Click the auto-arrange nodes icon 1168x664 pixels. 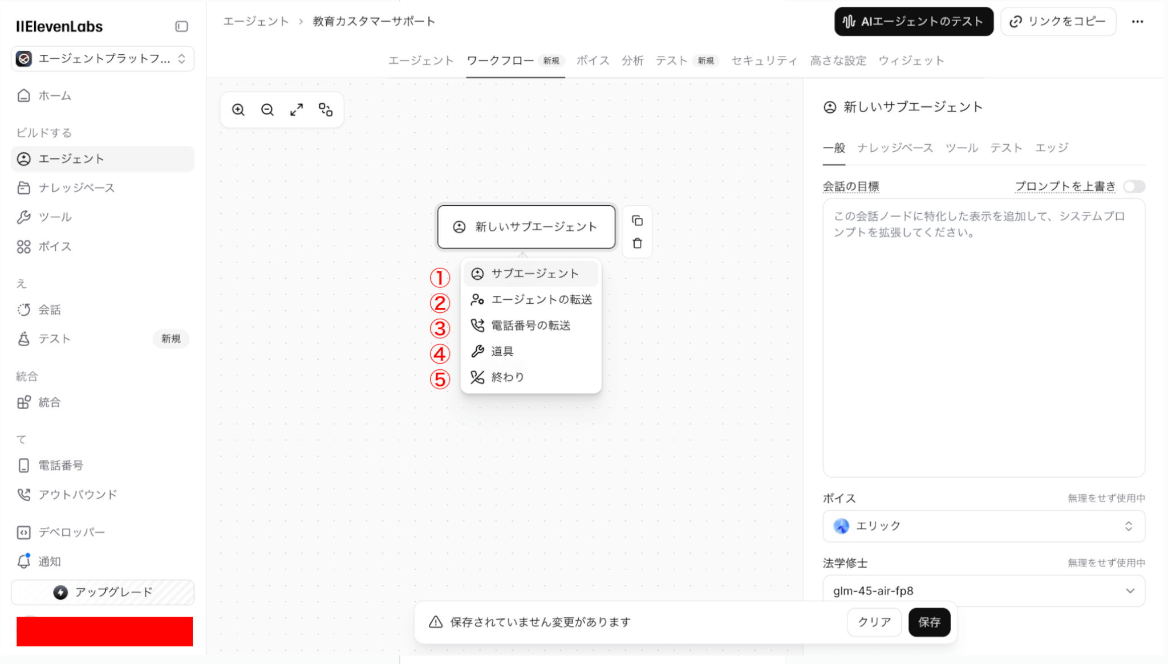(326, 109)
